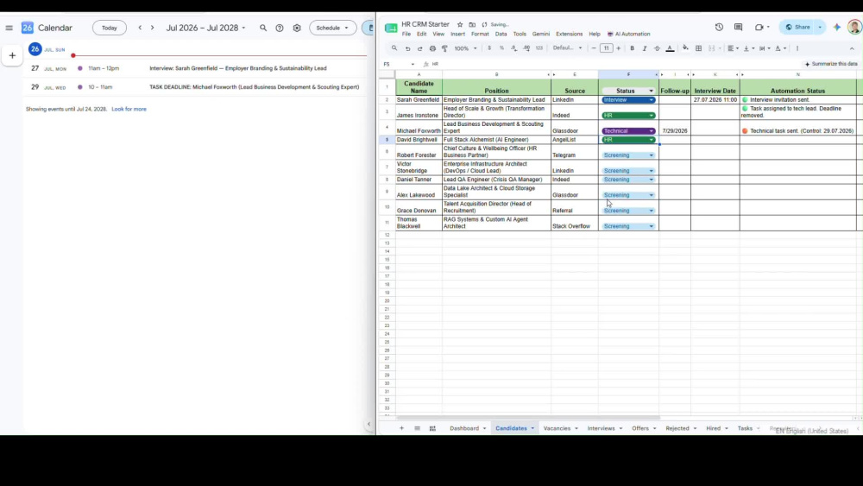Viewport: 863px width, 486px height.
Task: Open the Schedule view dropdown
Action: [332, 28]
